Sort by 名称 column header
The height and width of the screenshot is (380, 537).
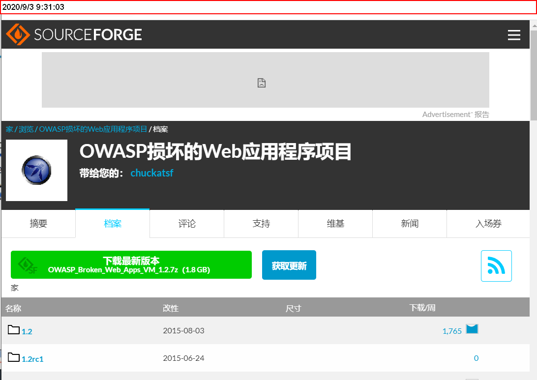pos(13,308)
